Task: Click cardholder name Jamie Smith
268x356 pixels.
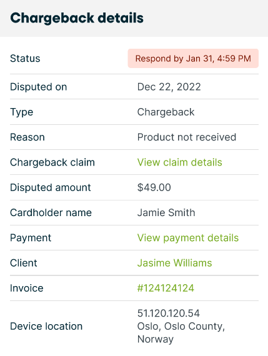Action: tap(166, 213)
